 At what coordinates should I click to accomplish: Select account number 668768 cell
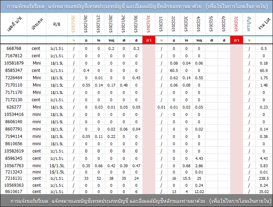click(14, 48)
